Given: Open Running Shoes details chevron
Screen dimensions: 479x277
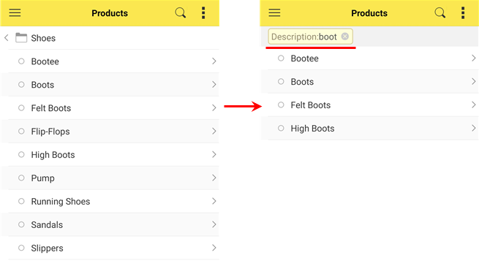Looking at the screenshot, I should click(214, 201).
